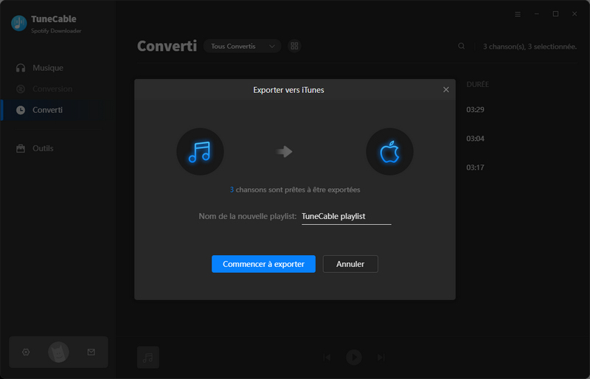The height and width of the screenshot is (379, 590).
Task: Maximize the TuneCable window
Action: [x=555, y=14]
